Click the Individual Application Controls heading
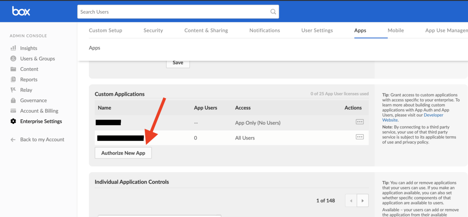This screenshot has width=468, height=217. click(x=132, y=182)
